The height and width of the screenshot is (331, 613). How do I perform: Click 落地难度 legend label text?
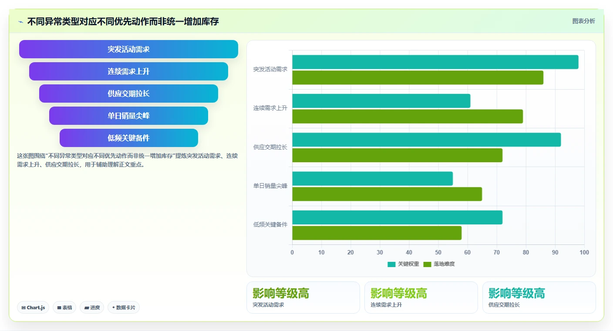pyautogui.click(x=444, y=264)
